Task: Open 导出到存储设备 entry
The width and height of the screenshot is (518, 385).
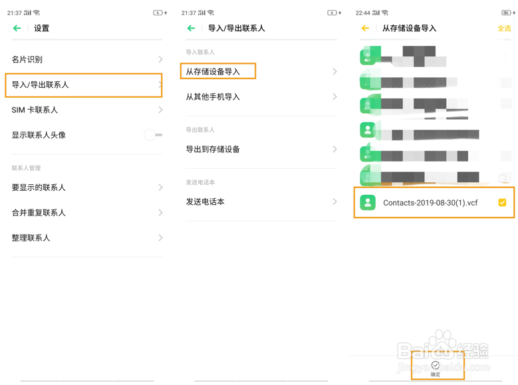Action: point(261,150)
